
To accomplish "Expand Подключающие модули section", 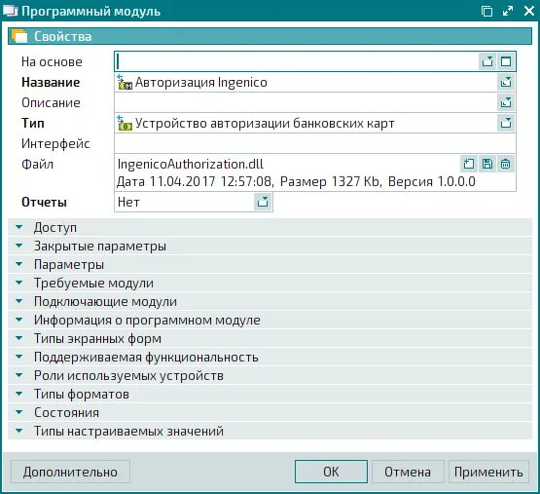I will 270,301.
